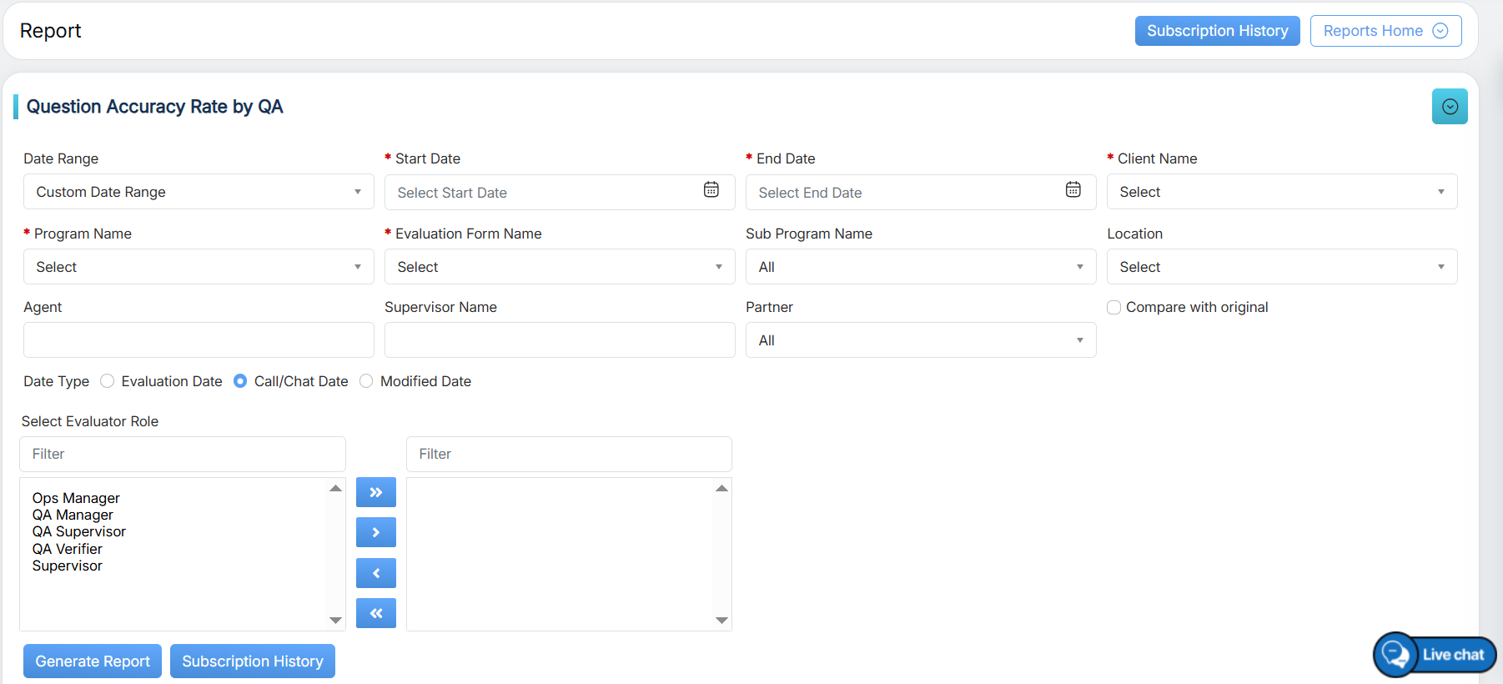
Task: Collapse the Question Accuracy Rate panel
Action: [x=1449, y=107]
